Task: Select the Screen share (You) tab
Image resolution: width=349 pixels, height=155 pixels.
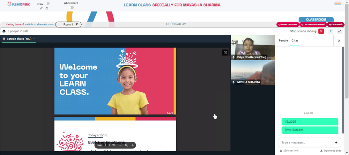Action: [19, 39]
